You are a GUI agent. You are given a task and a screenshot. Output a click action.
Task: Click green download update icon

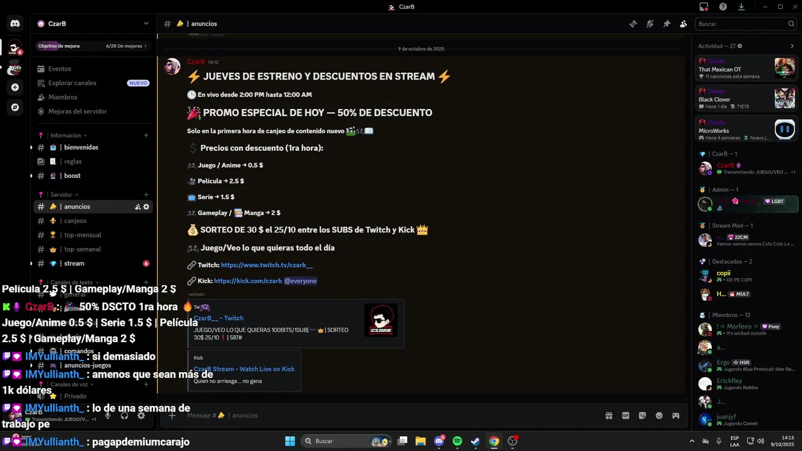pos(741,7)
